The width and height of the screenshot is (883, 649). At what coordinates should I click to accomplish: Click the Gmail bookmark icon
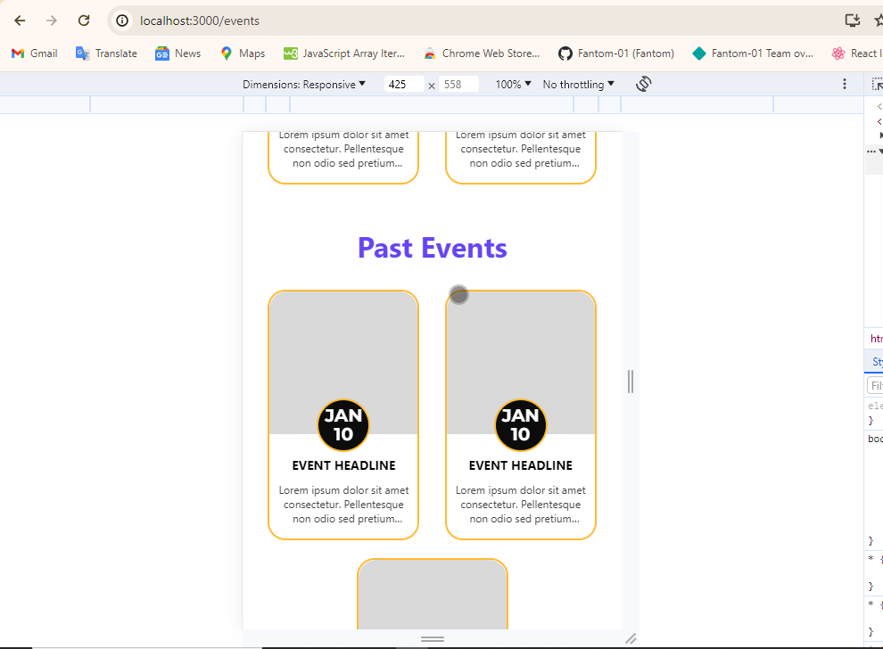(18, 53)
